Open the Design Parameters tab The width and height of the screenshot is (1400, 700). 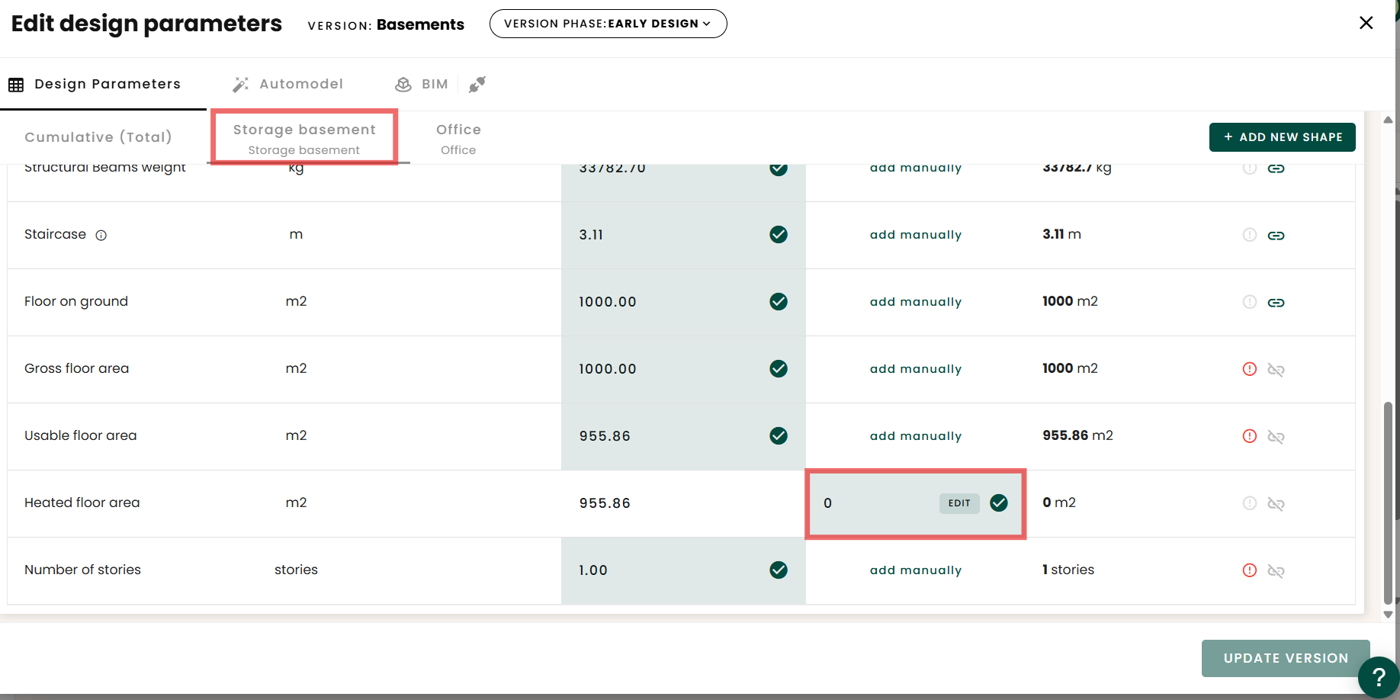tap(95, 84)
